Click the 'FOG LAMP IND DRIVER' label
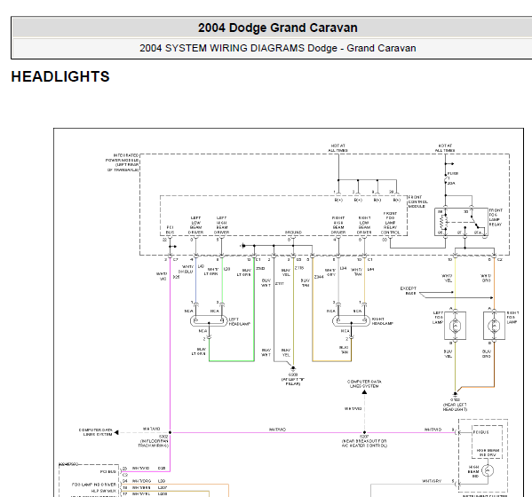Viewport: 532px width, 497px height. [94, 485]
